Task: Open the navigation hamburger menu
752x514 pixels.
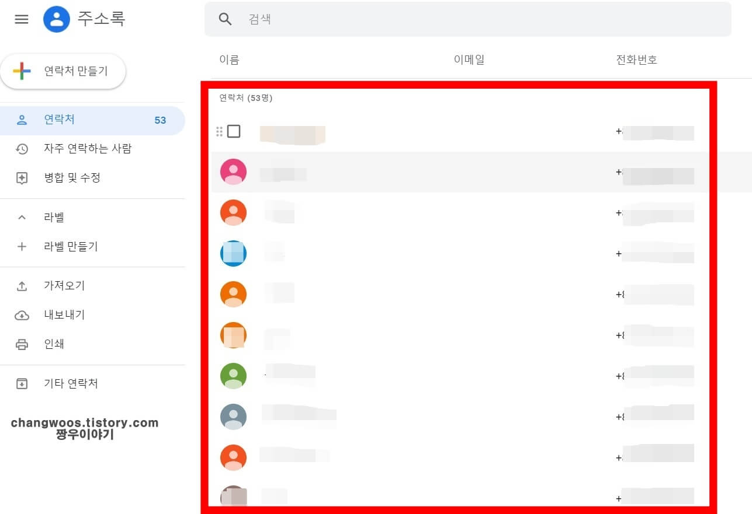Action: 21,19
